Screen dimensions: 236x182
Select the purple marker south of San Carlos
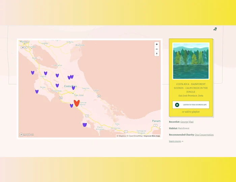(57, 75)
